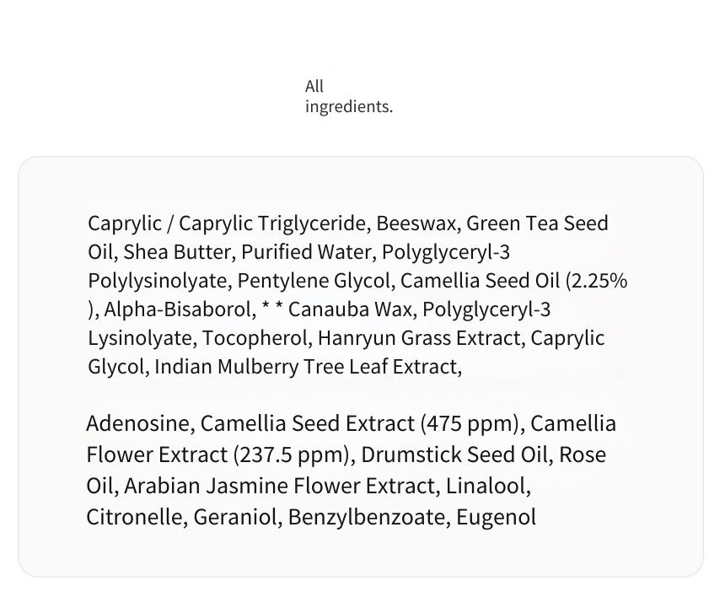
Task: Click the word 'Beeswax'
Action: [x=416, y=223]
